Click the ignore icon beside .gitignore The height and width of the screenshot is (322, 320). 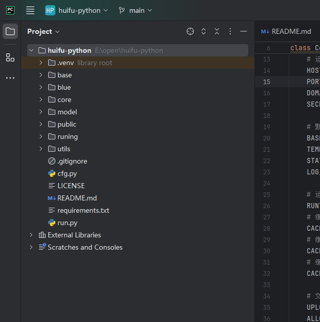52,161
